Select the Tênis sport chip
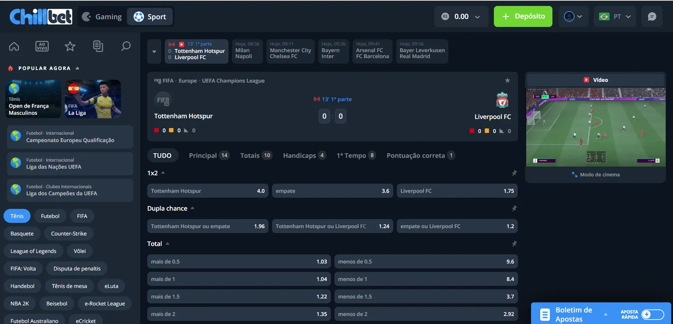673x324 pixels. pos(17,216)
